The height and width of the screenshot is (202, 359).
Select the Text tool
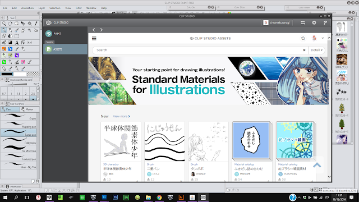[17, 43]
